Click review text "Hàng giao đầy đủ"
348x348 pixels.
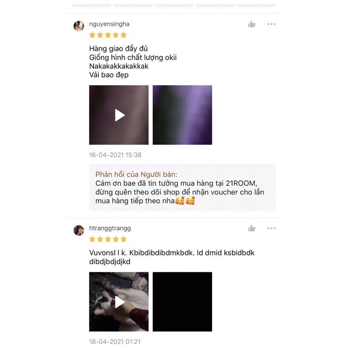[118, 49]
